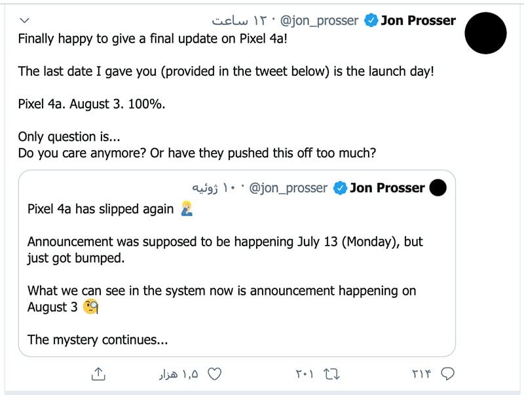
Task: Open the quoted tweet about Pixel 4a slipping
Action: pos(236,275)
